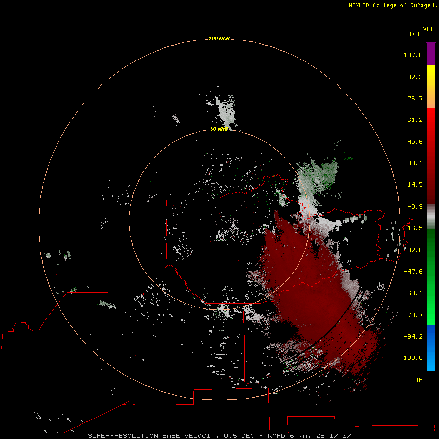Click the red segment of velocity color bar
Screen dimensions: 439x439
[431, 156]
